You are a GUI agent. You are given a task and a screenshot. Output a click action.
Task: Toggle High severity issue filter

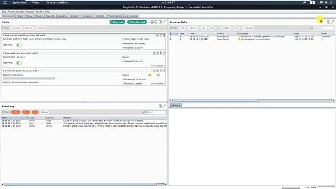tap(182, 28)
